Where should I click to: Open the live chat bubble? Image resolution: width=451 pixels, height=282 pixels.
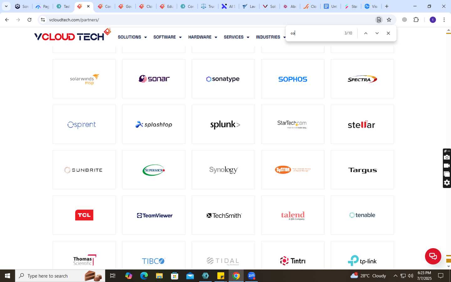pyautogui.click(x=433, y=256)
